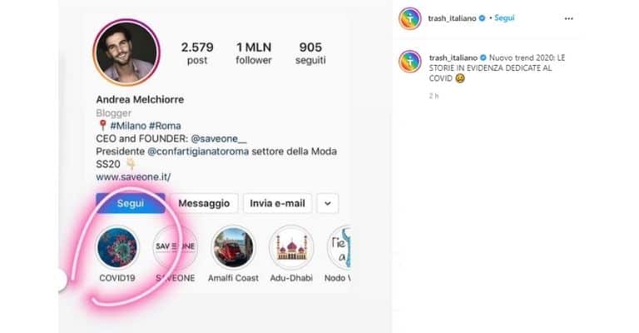Click the Messaggio button
The width and height of the screenshot is (639, 333).
tap(204, 203)
